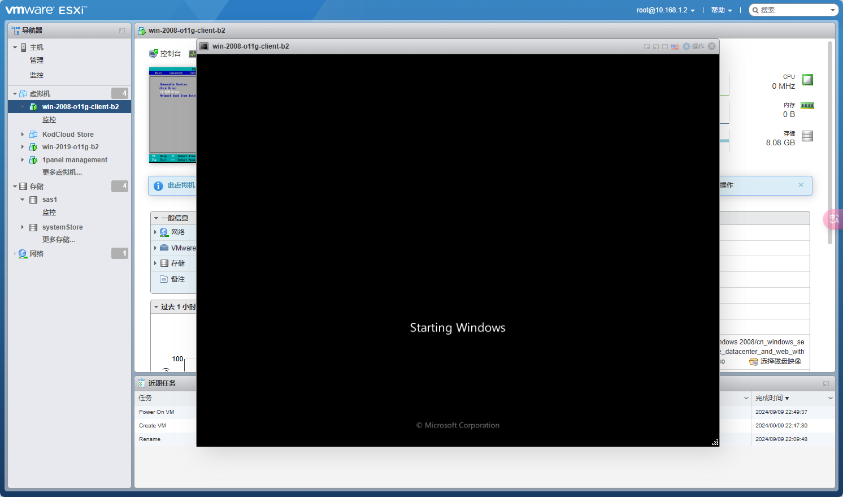Open the console 操作 gear menu

693,46
